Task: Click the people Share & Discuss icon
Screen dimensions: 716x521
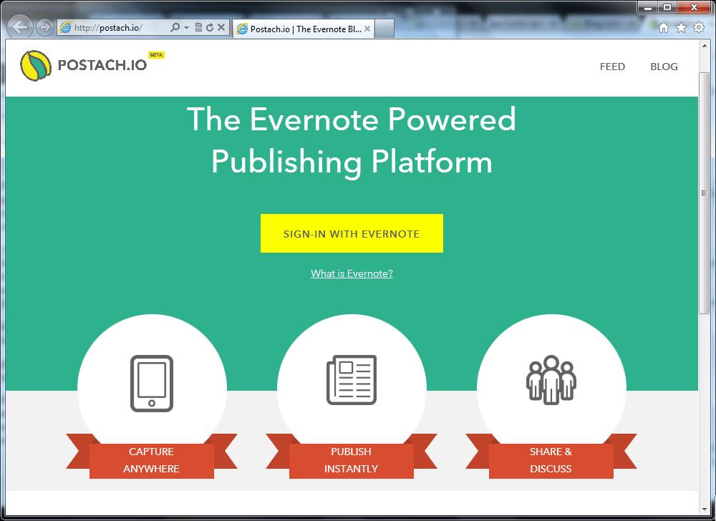Action: point(551,379)
